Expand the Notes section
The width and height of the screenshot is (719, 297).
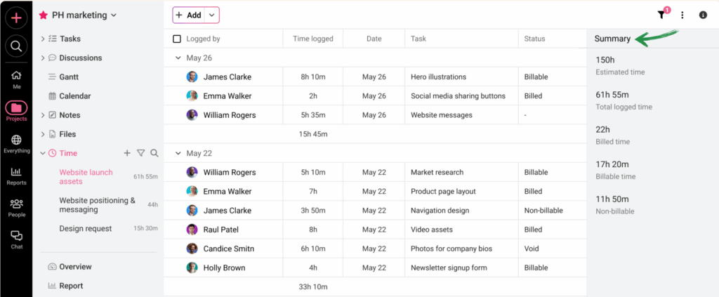coord(43,115)
